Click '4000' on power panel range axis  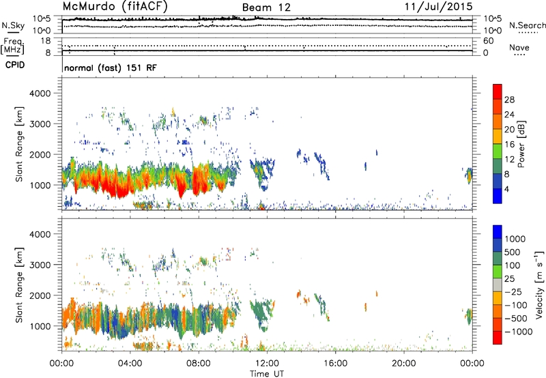pos(40,93)
